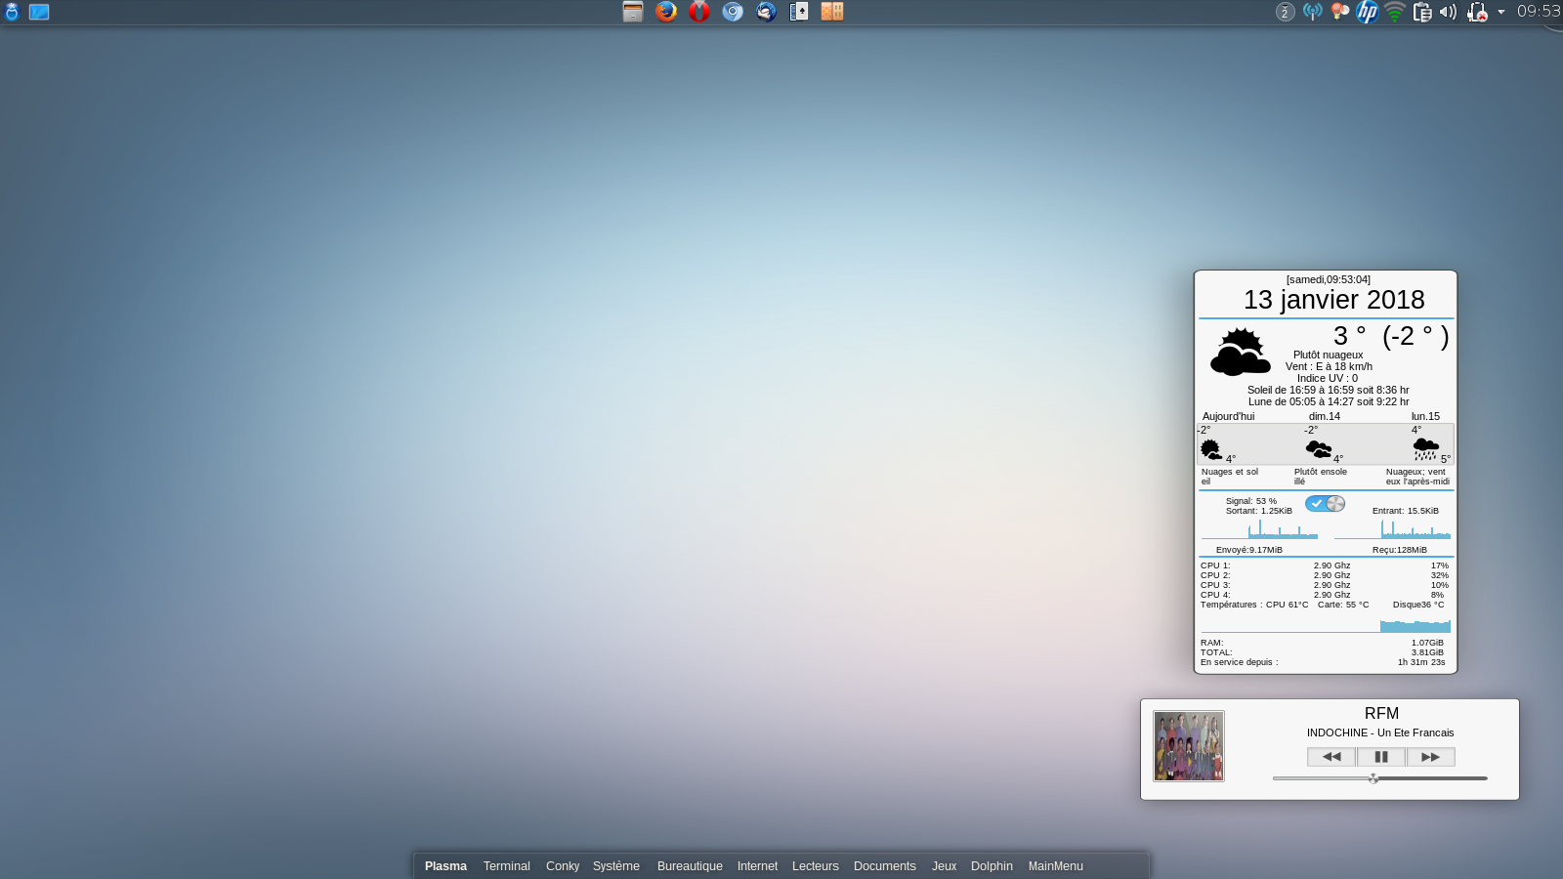Click the show desktop icon in top panel
Screen dimensions: 1563x879
pyautogui.click(x=39, y=12)
